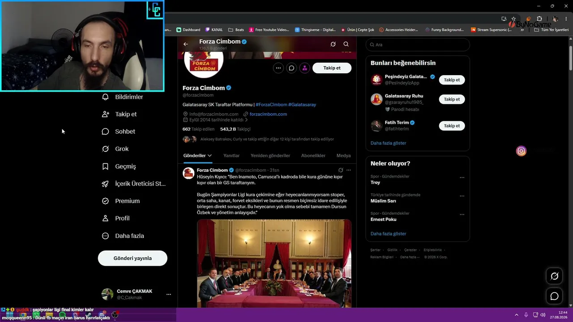
Task: Open Grok from the profile header bar
Action: tap(333, 44)
